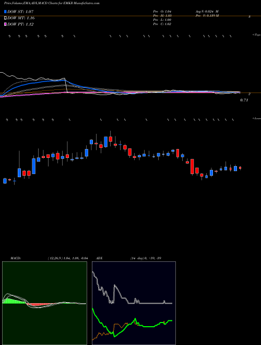Viewport: 261px width, 345px height.
Task: Click the price axis label '3'
Action: 250,17
